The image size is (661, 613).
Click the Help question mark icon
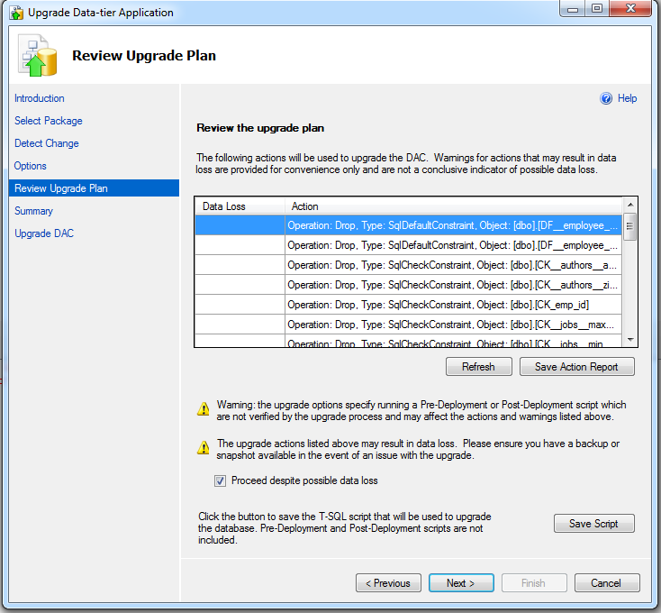pyautogui.click(x=606, y=98)
